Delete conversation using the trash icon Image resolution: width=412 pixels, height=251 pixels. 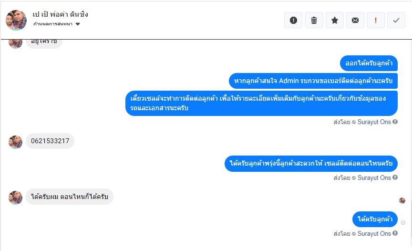click(x=314, y=20)
